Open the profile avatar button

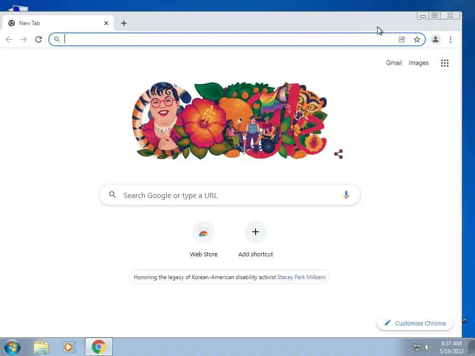(436, 39)
